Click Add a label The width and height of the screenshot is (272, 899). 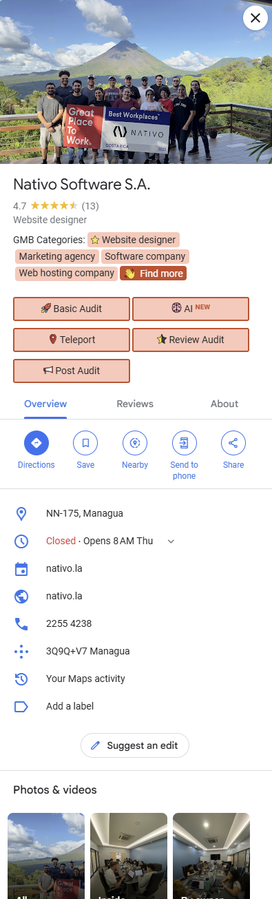coord(70,706)
